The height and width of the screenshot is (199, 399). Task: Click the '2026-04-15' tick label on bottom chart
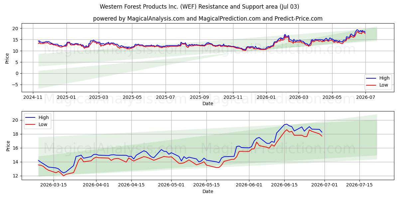point(131,185)
